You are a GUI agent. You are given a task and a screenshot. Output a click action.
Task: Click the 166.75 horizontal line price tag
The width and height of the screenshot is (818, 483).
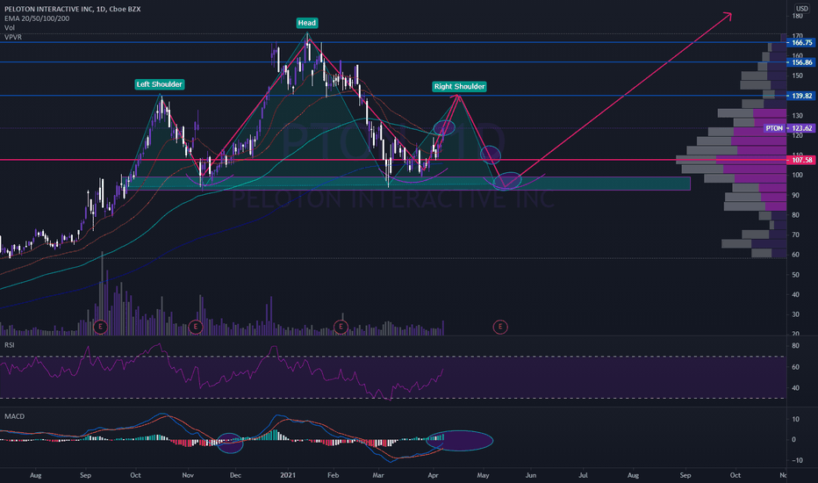[x=802, y=43]
